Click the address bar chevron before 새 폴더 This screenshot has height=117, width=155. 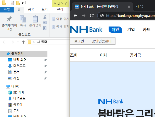point(34,42)
